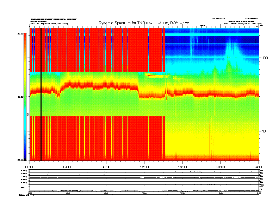Click the -142.50 color scale label

(19, 97)
